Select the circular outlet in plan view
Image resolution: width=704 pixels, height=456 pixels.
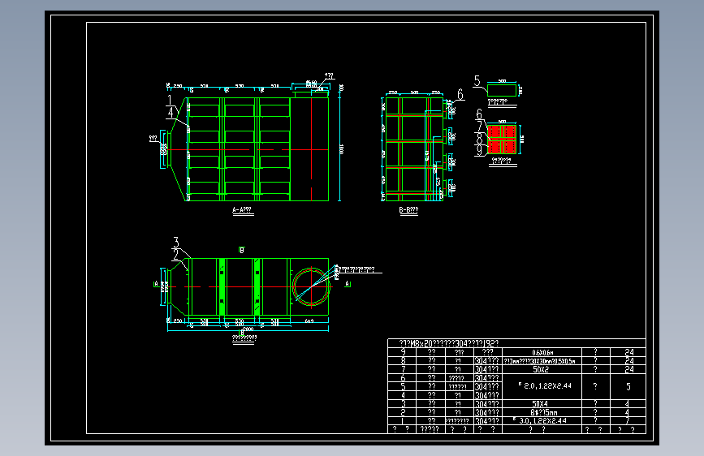click(x=311, y=286)
